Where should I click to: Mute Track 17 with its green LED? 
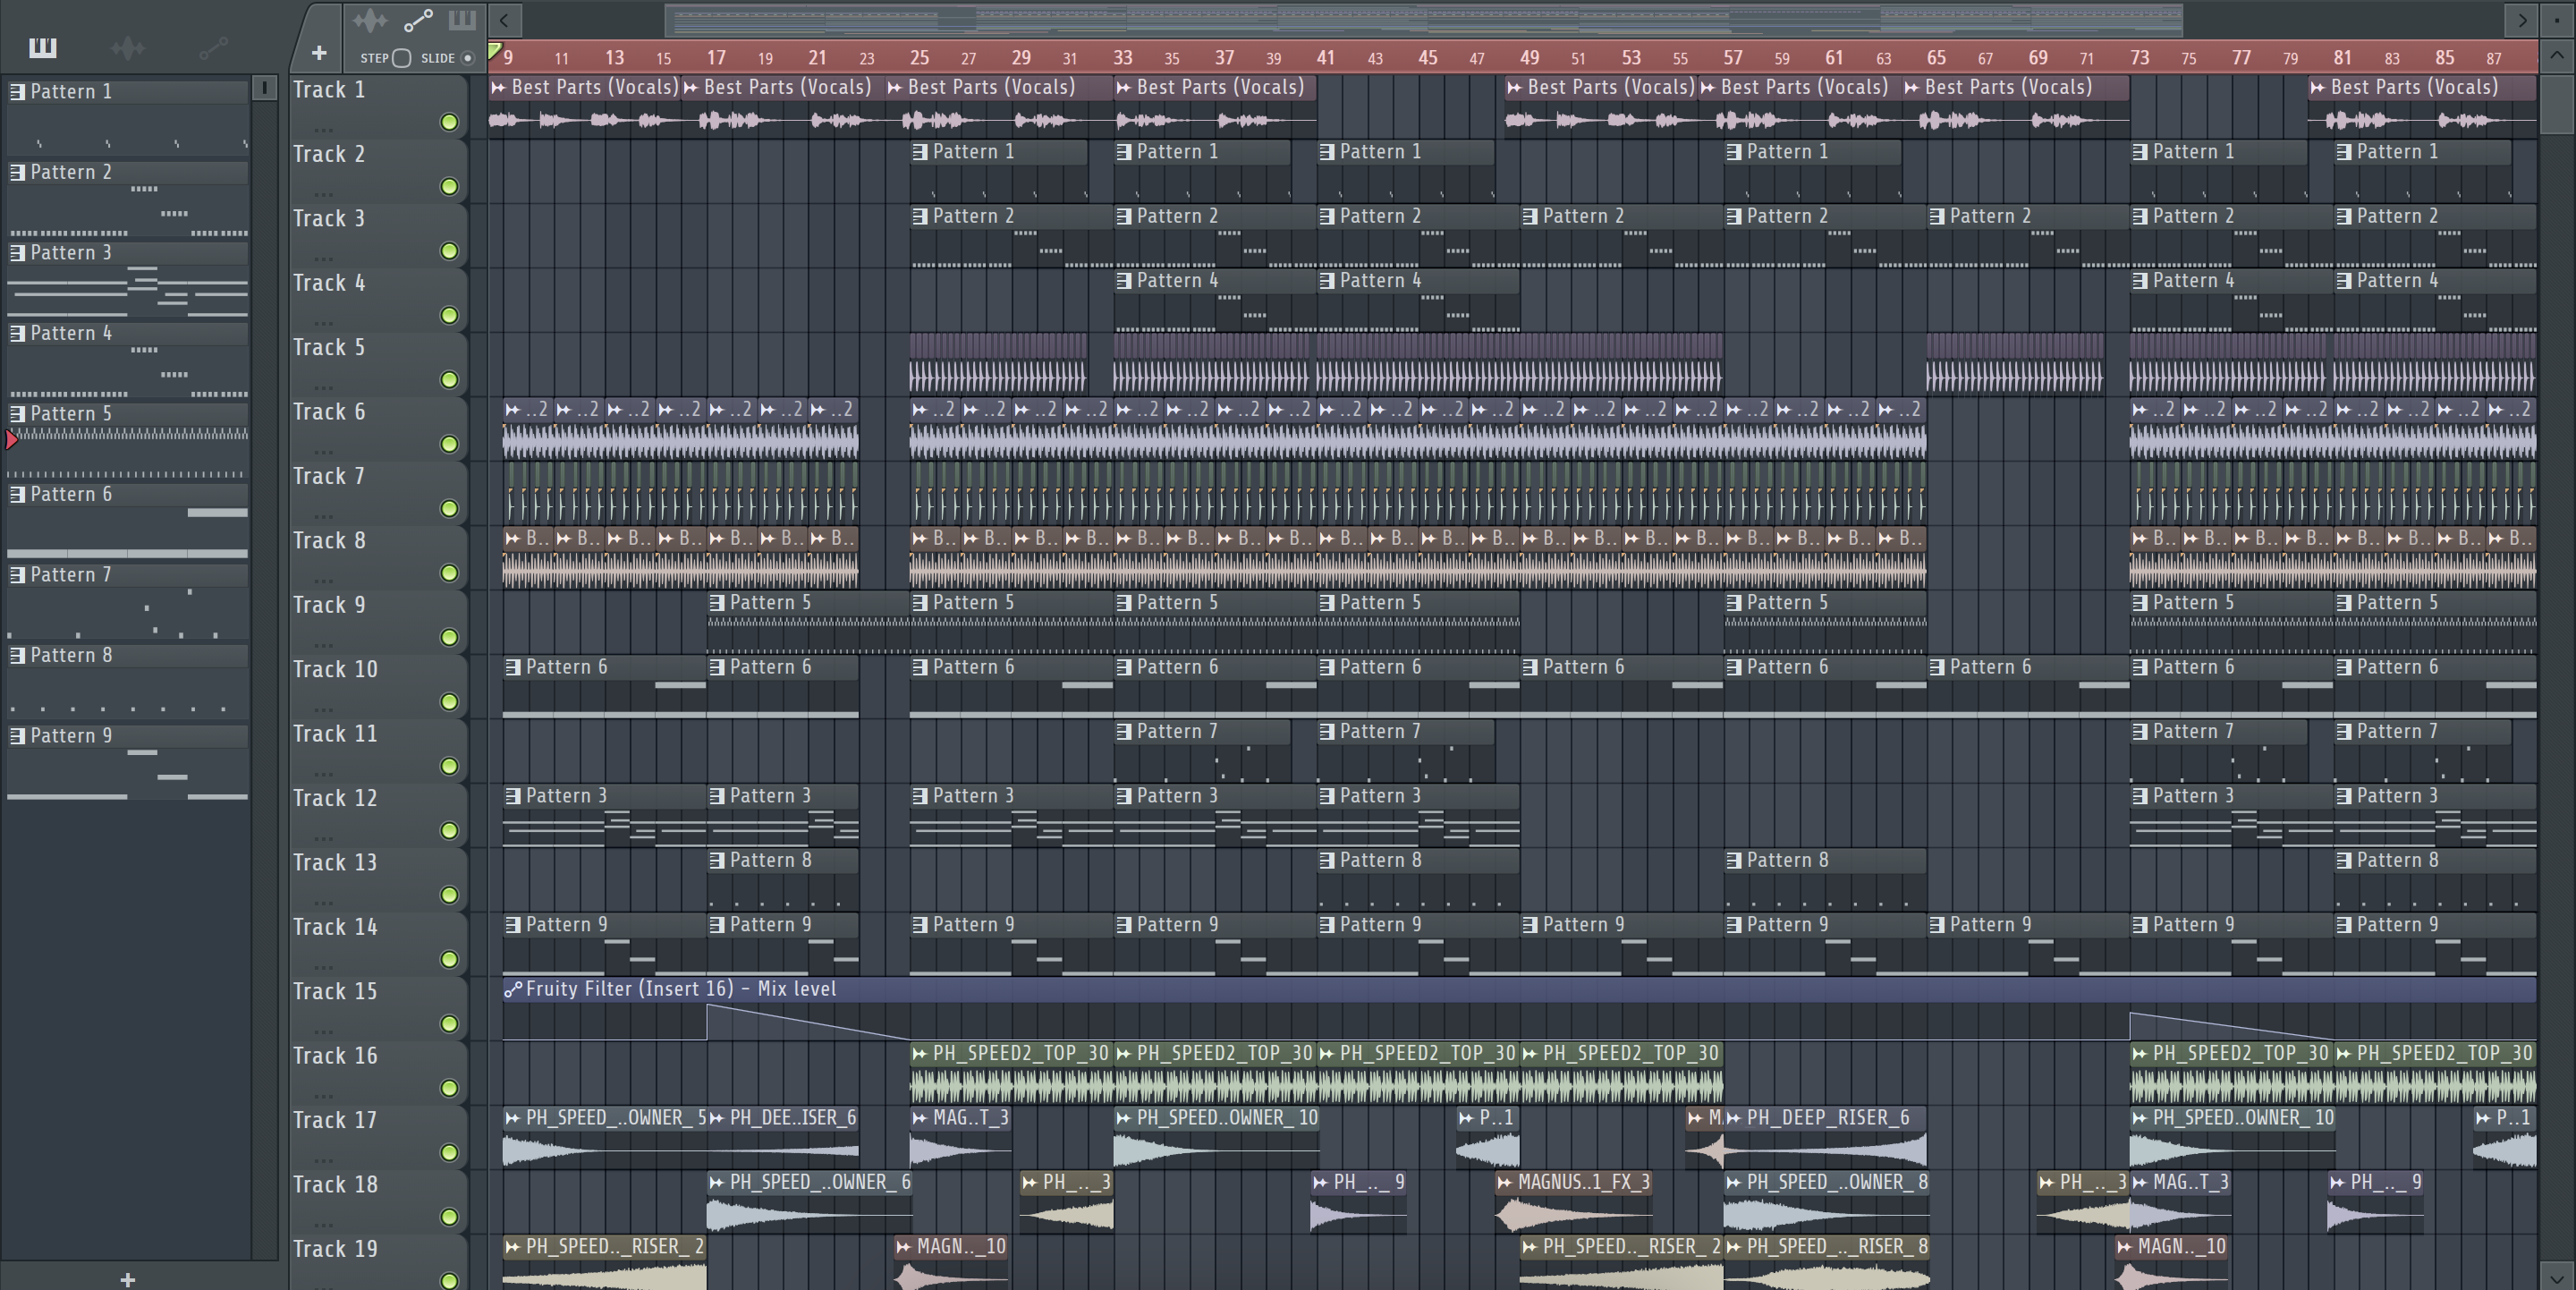coord(449,1153)
